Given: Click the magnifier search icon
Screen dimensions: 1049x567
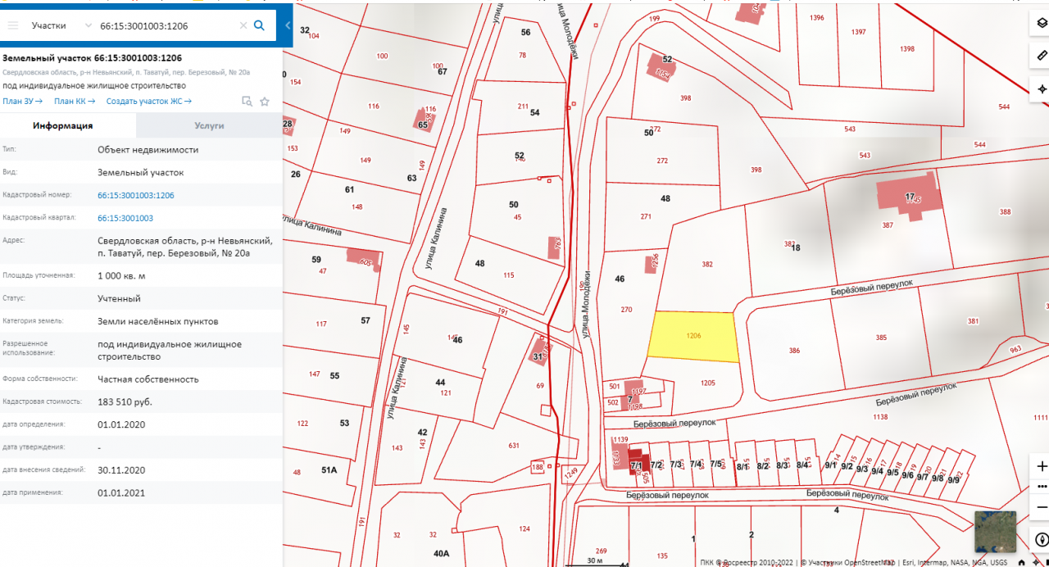Looking at the screenshot, I should (x=259, y=25).
